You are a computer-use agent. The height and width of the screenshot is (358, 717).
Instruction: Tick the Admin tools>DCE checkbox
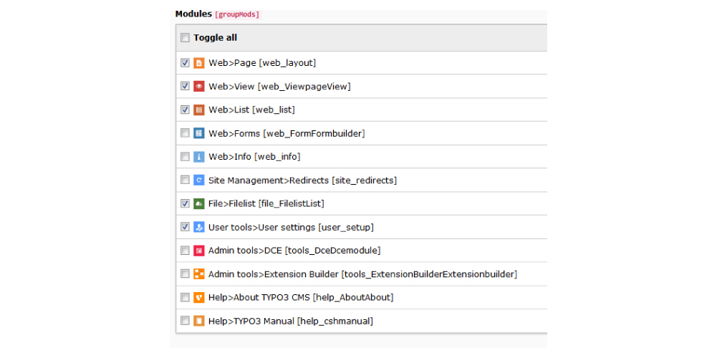pyautogui.click(x=185, y=251)
